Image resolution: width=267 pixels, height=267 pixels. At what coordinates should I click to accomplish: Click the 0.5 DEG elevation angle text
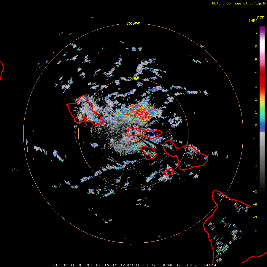146,265
